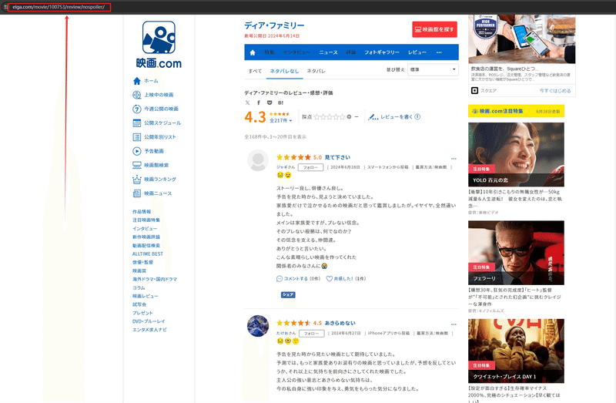The image size is (616, 403).
Task: Open クワイエット・プレイス DAY 1 thumbnail
Action: [x=516, y=351]
